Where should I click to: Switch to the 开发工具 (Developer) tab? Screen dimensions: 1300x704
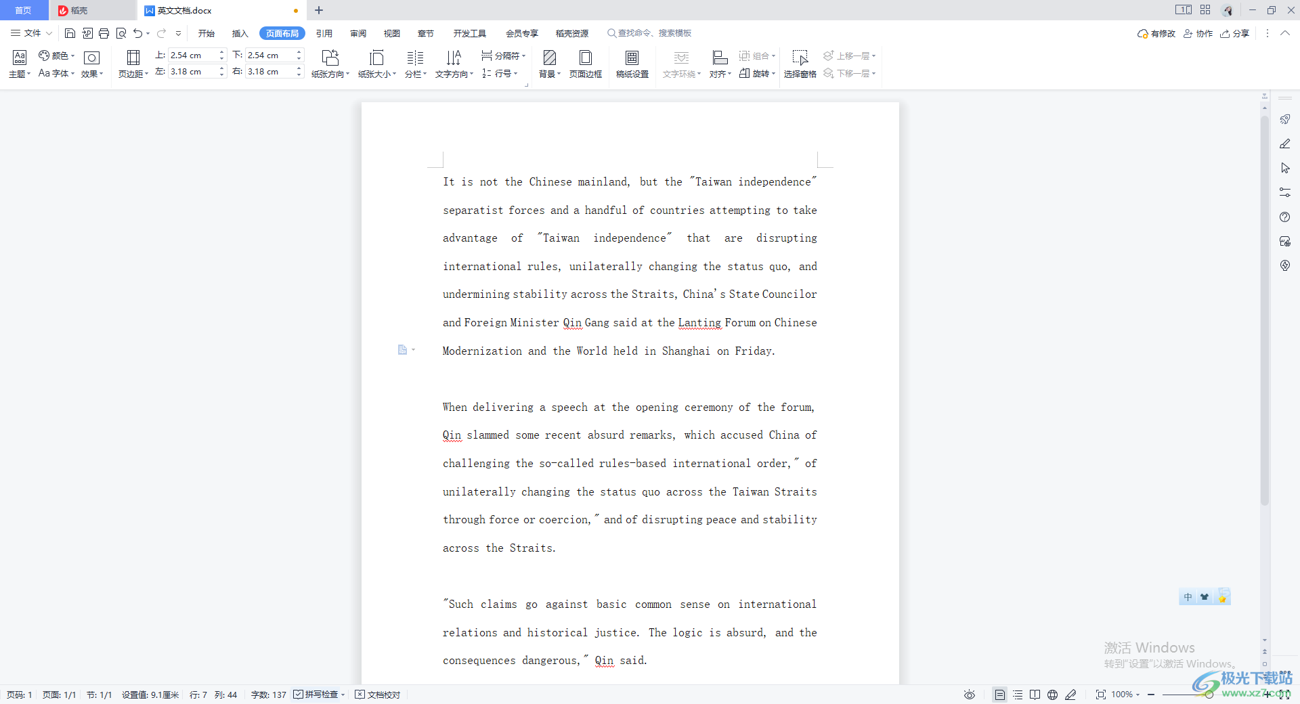pyautogui.click(x=470, y=33)
